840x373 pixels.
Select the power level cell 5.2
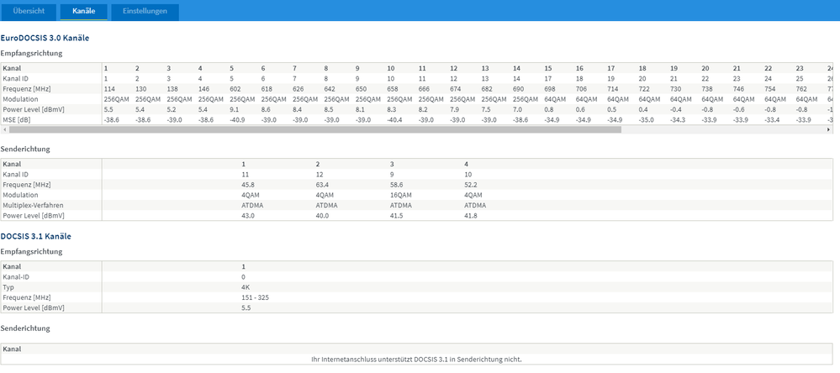(x=171, y=109)
